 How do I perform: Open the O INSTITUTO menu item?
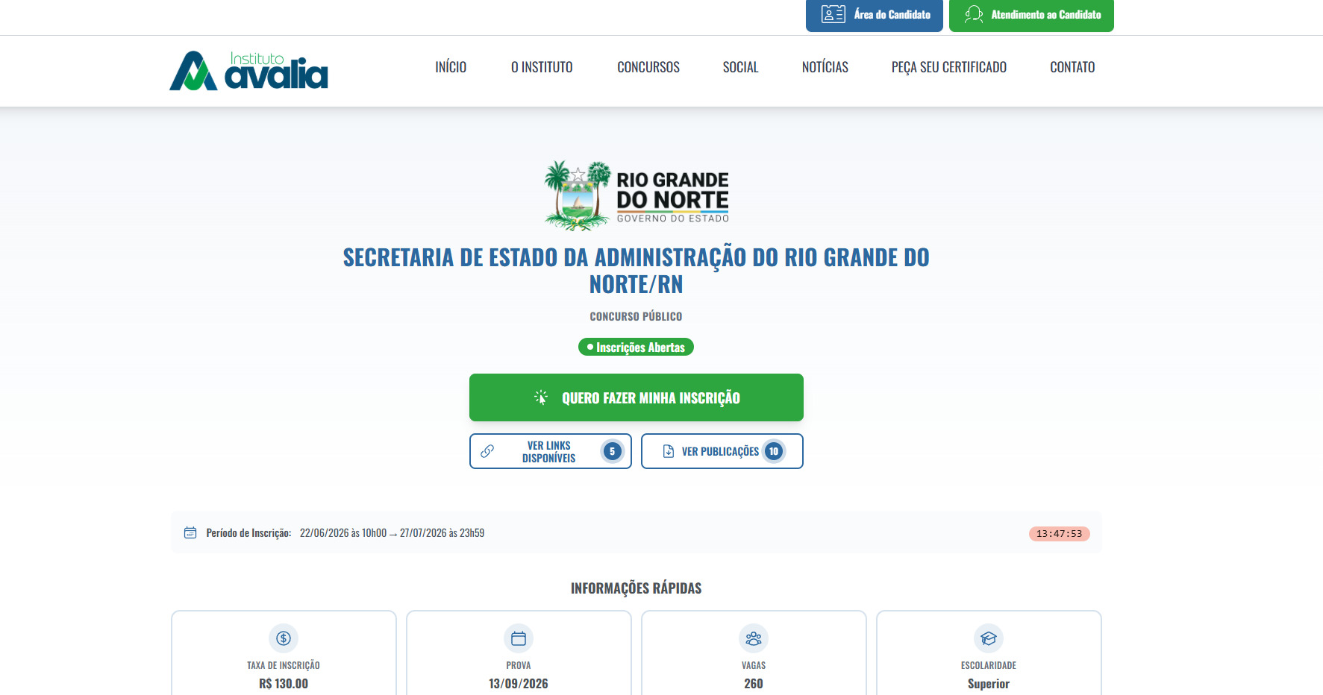click(542, 67)
